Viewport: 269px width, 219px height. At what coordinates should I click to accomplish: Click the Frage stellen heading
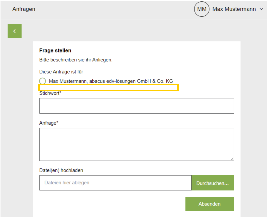(55, 51)
